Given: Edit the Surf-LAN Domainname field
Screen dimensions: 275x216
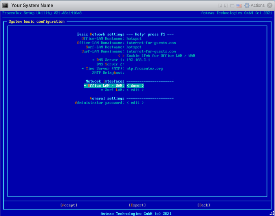Looking at the screenshot, I should [151, 51].
